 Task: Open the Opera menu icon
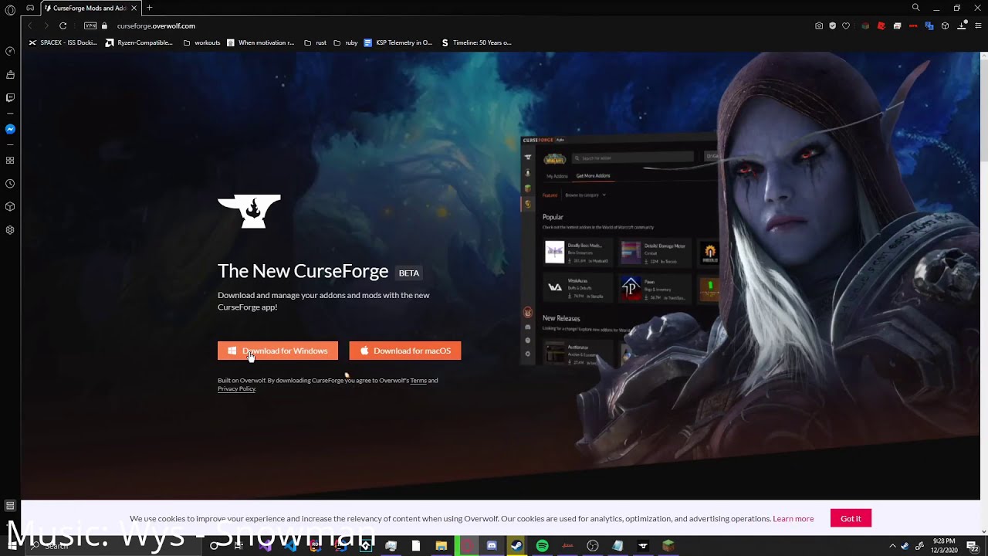pyautogui.click(x=10, y=10)
